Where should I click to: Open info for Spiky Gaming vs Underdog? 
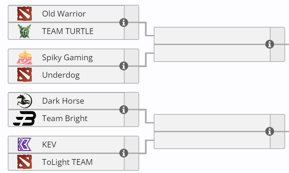click(x=124, y=66)
